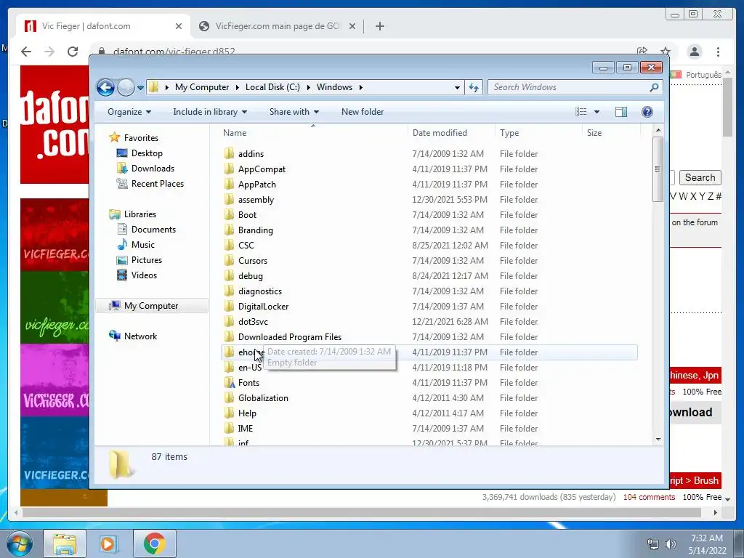This screenshot has height=558, width=744.
Task: Select the assembly folder icon
Action: [x=229, y=199]
